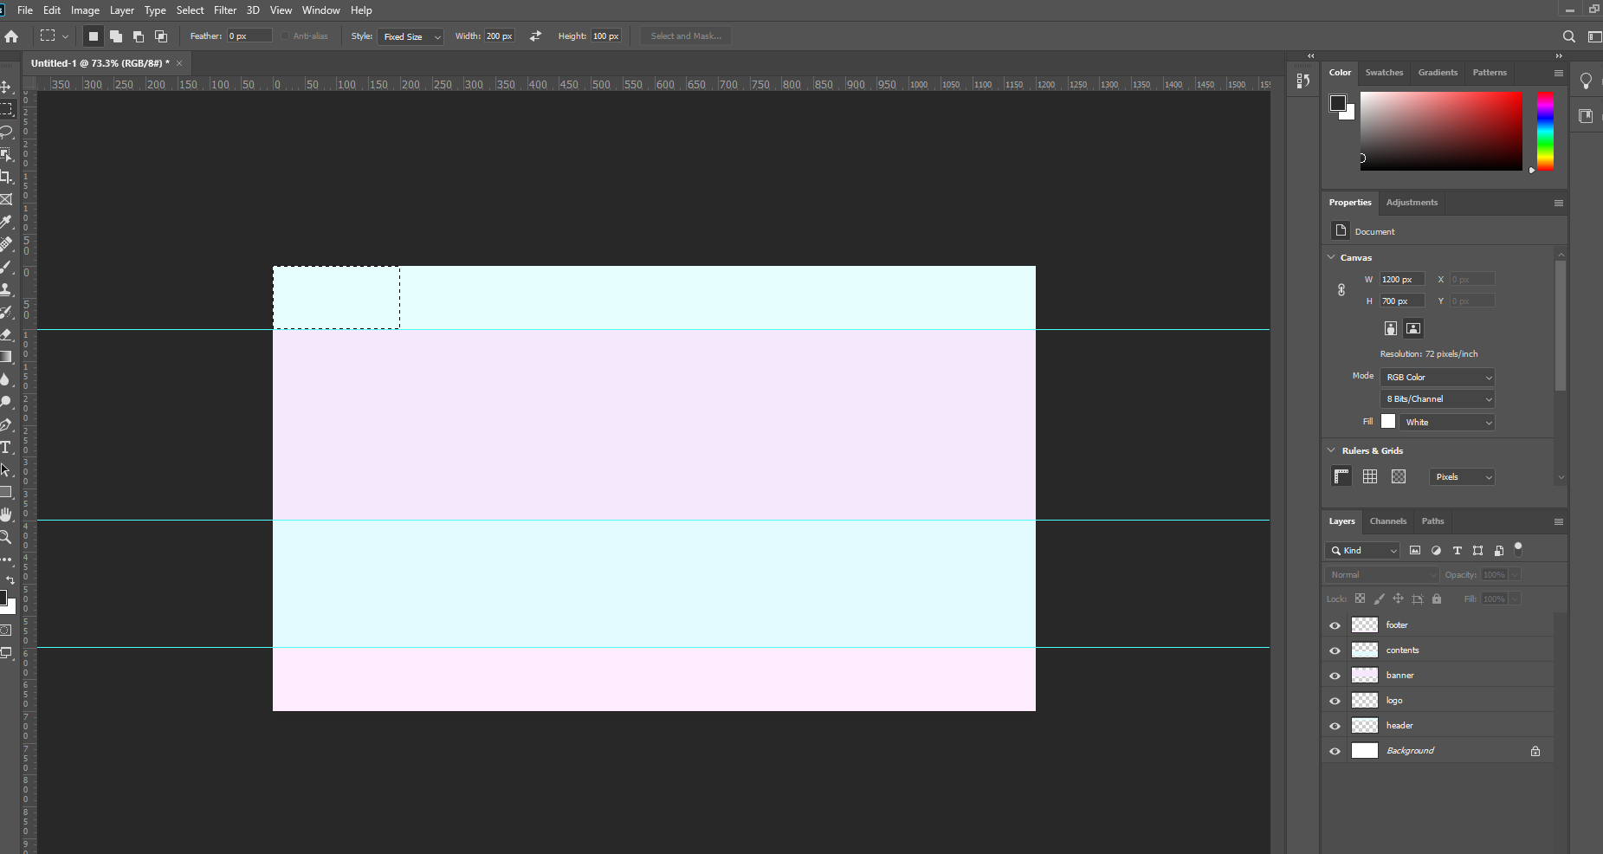This screenshot has width=1603, height=854.
Task: Click the Home icon in options bar
Action: pyautogui.click(x=11, y=36)
